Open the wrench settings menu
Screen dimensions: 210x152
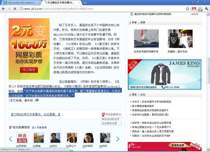(206, 9)
